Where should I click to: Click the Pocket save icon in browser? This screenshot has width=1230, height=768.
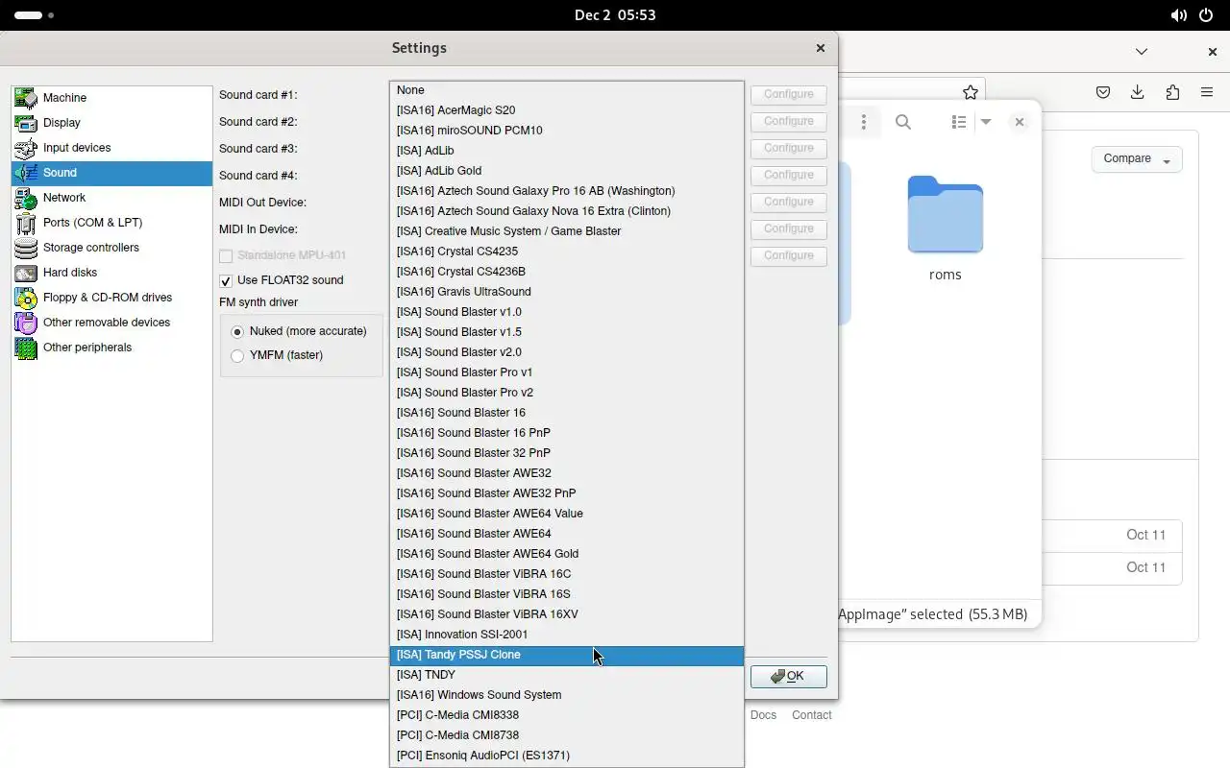click(1103, 92)
